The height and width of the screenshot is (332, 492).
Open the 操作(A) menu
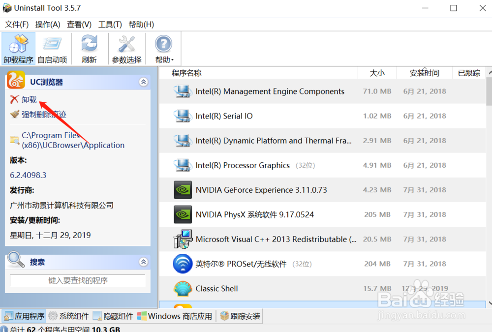(x=48, y=25)
